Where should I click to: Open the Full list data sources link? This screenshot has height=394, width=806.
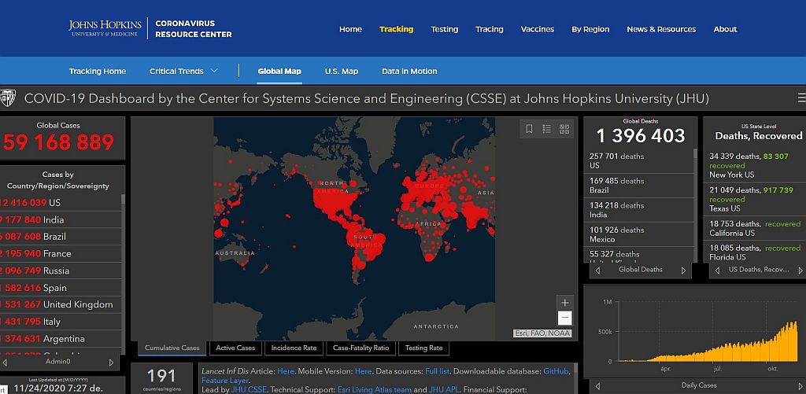click(438, 371)
